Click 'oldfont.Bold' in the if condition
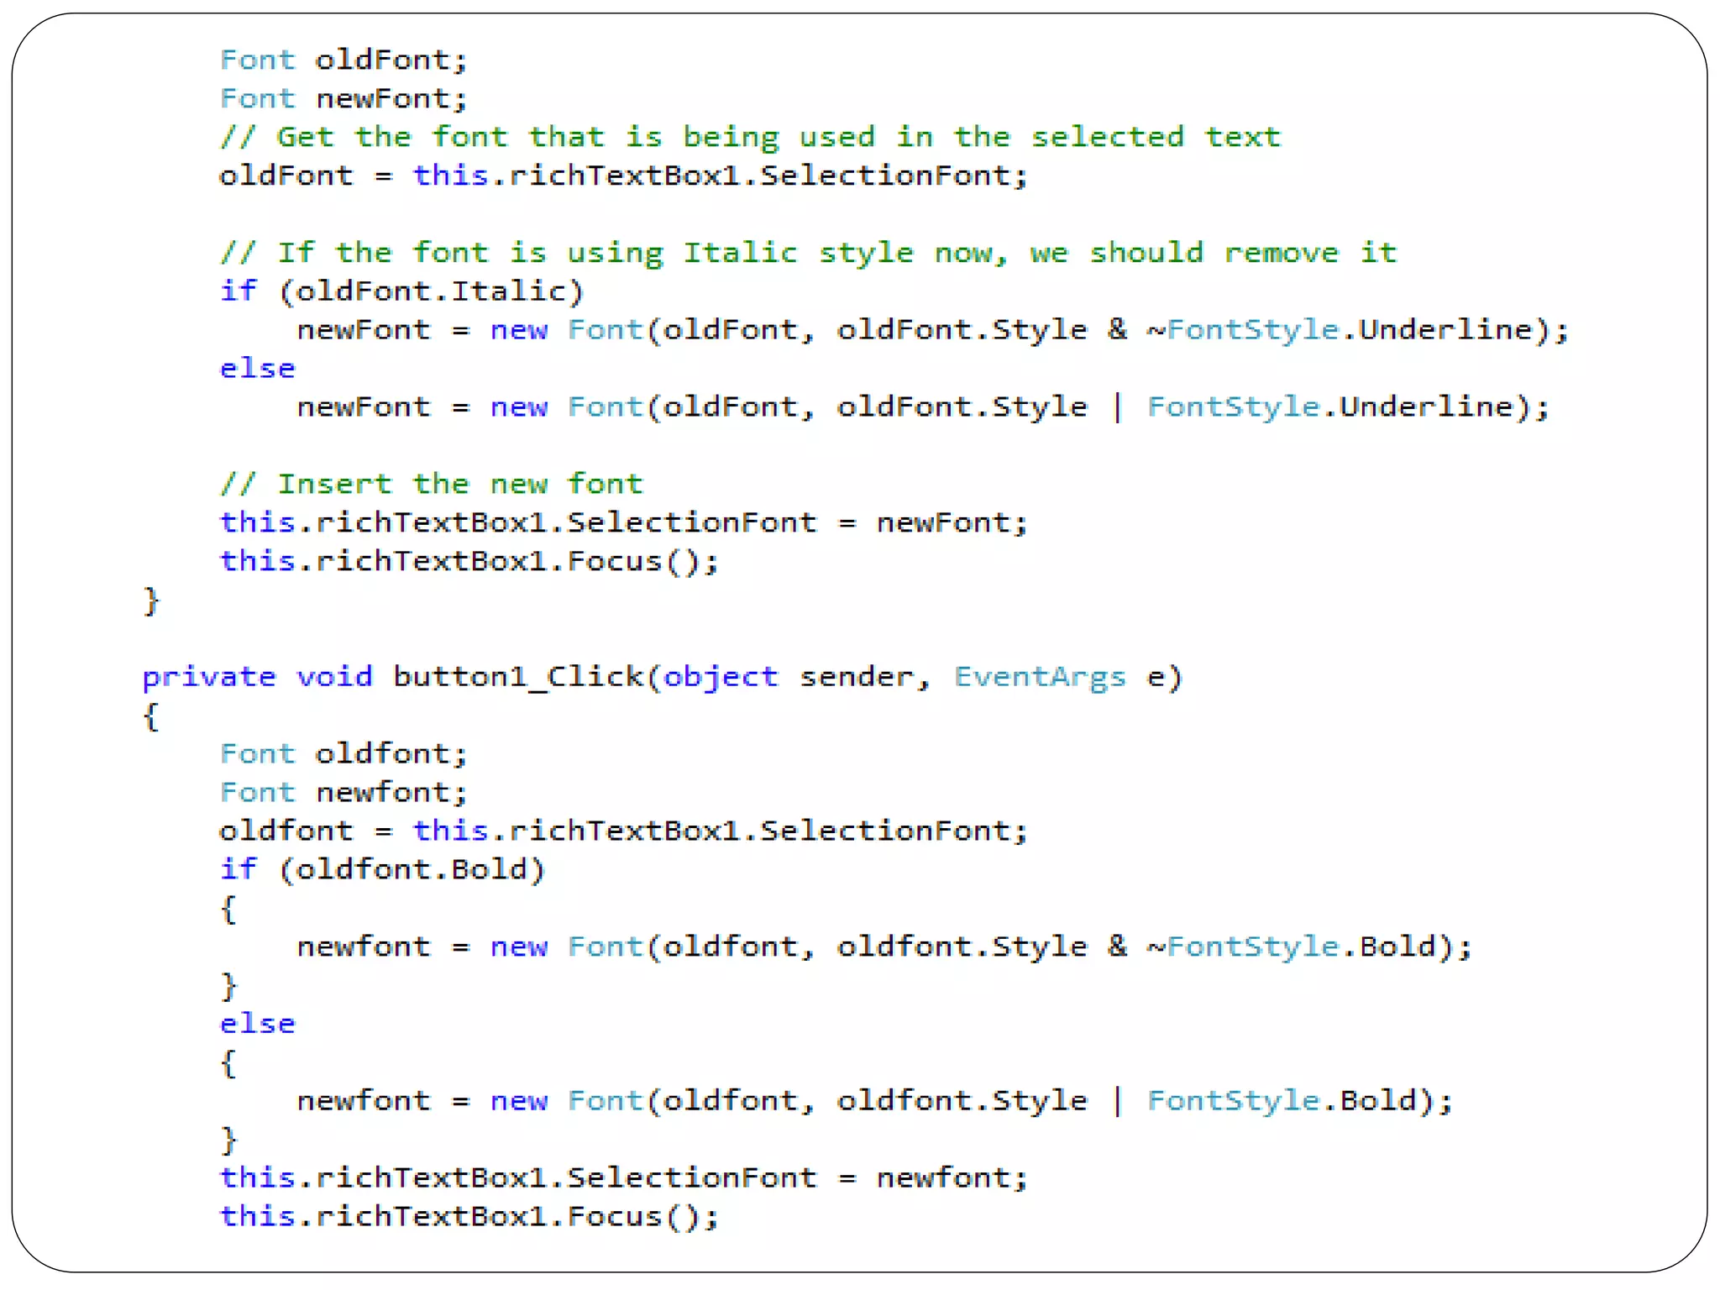The image size is (1720, 1290). 412,869
